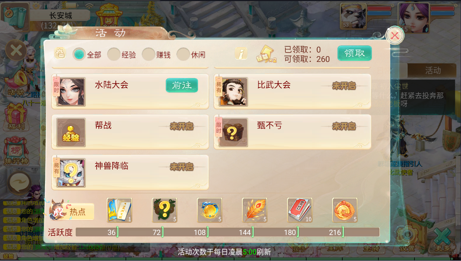Click the green 领取 button
This screenshot has height=261, width=461.
pyautogui.click(x=355, y=53)
